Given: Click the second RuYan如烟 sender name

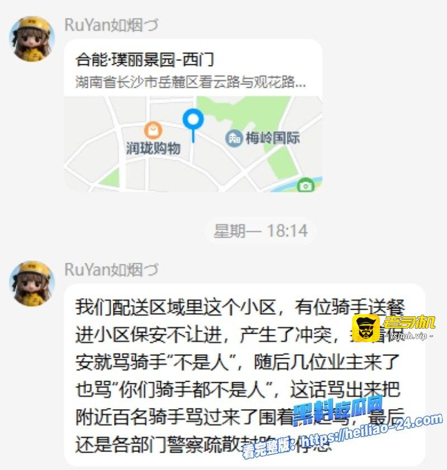Looking at the screenshot, I should click(111, 269).
